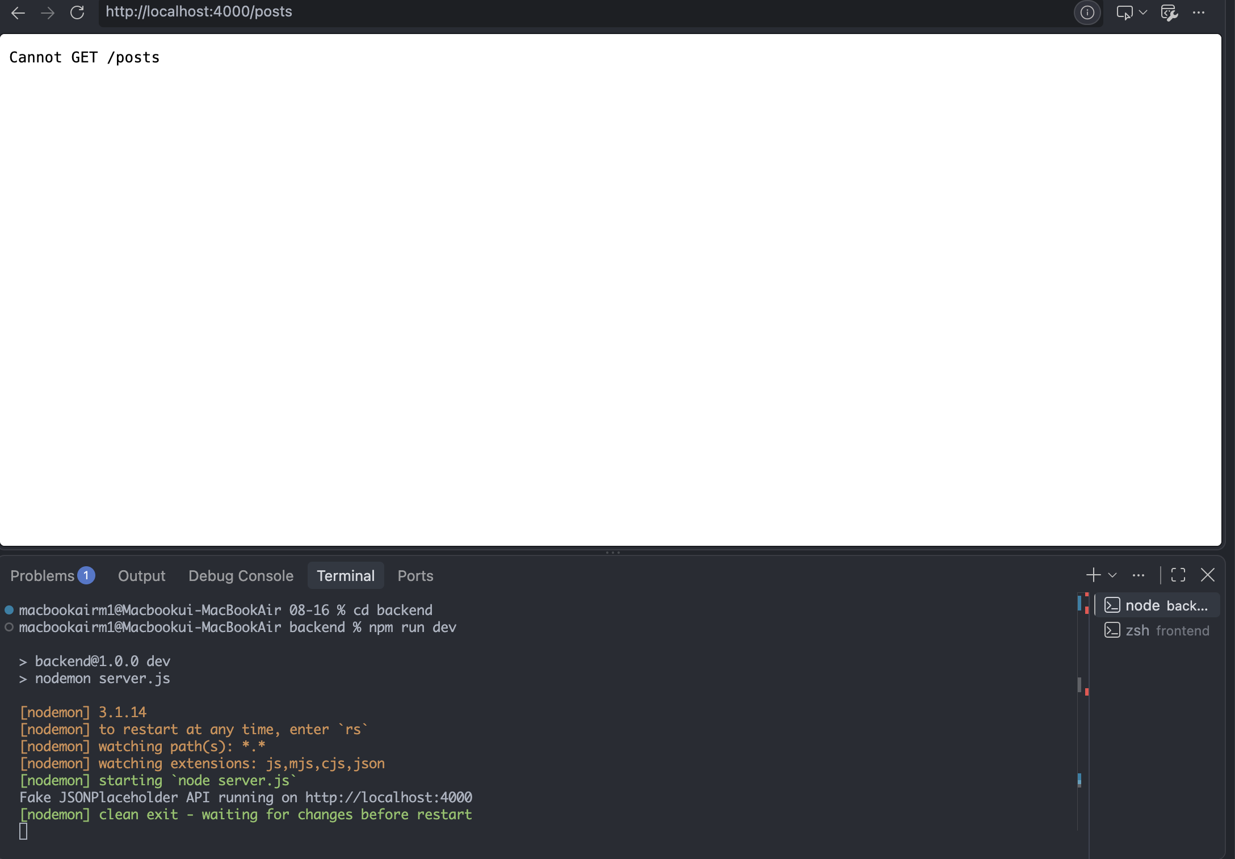Screen dimensions: 1235x859
Task: Go back in the browser preview
Action: pos(18,12)
